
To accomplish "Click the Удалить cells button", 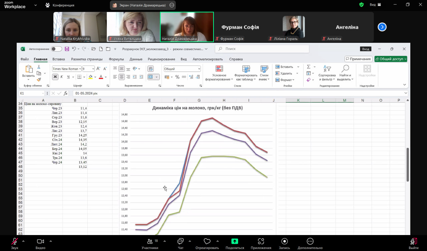I will click(284, 73).
